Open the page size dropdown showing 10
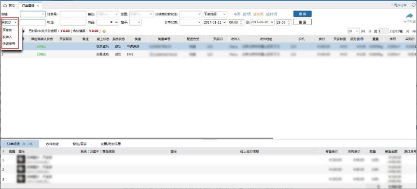 [x=353, y=31]
